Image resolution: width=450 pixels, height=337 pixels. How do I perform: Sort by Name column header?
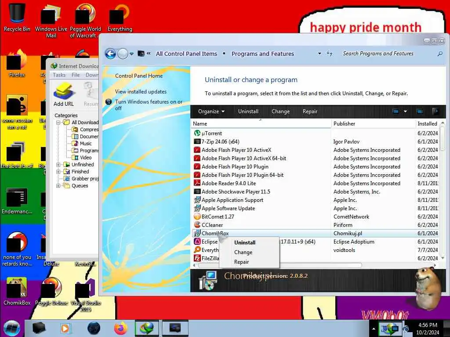click(261, 124)
